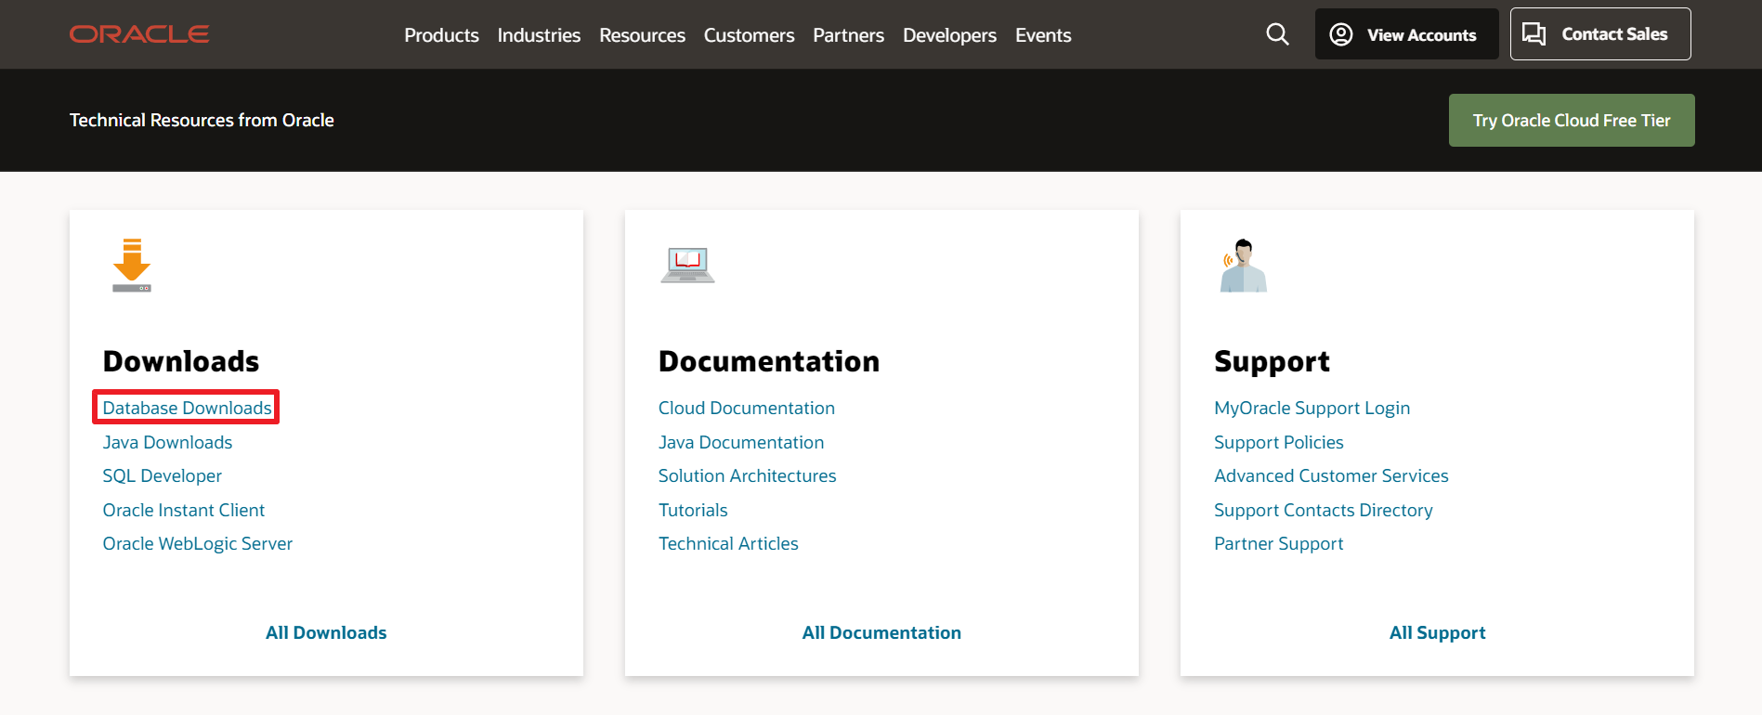
Task: Click Try Oracle Cloud Free Tier
Action: tap(1572, 120)
